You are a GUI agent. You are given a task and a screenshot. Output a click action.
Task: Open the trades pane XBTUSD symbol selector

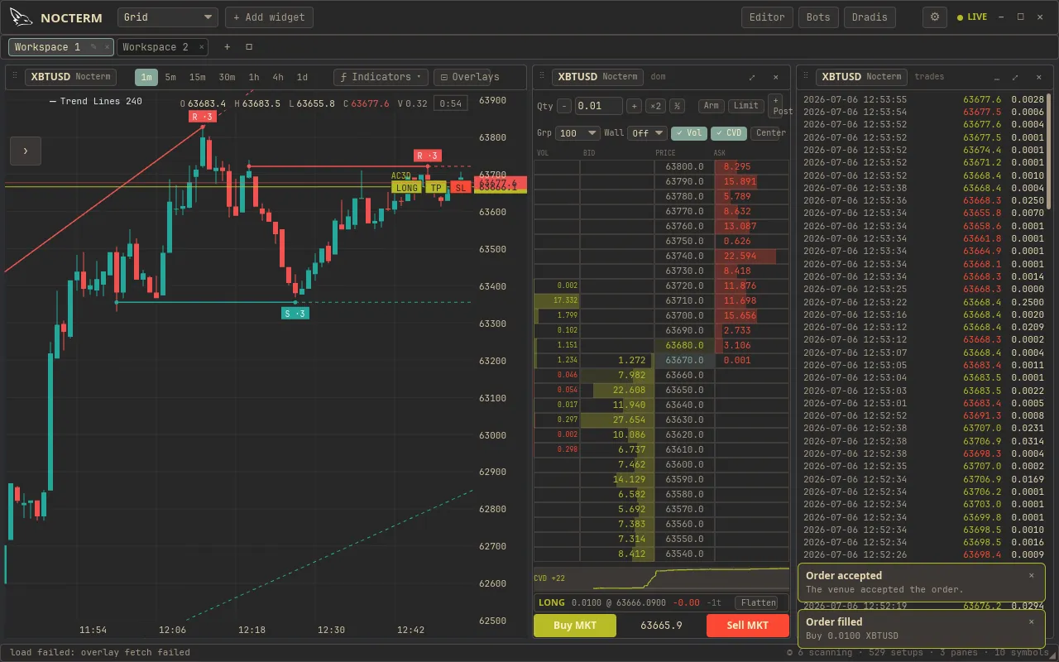coord(862,77)
